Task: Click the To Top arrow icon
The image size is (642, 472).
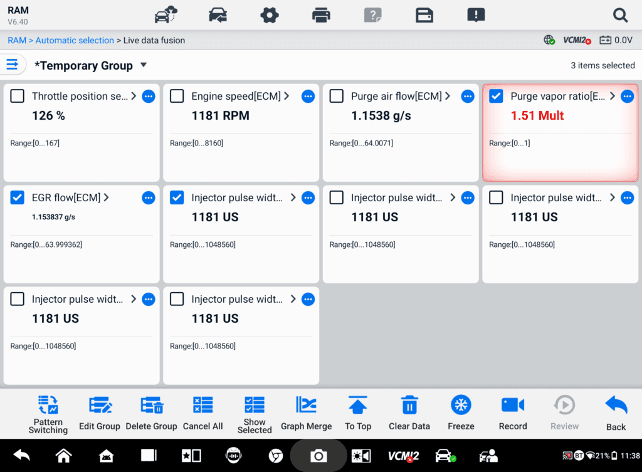Action: (x=357, y=406)
